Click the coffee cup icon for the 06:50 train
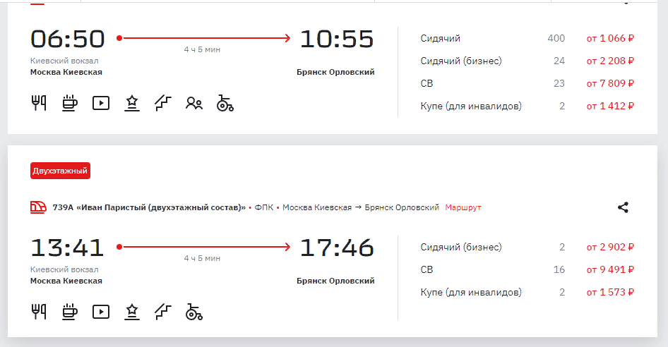 [x=70, y=103]
